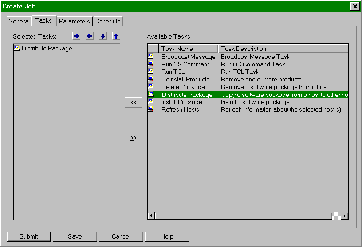Click the >> button to remove task
Viewport: 362px width, 247px height.
pos(134,138)
